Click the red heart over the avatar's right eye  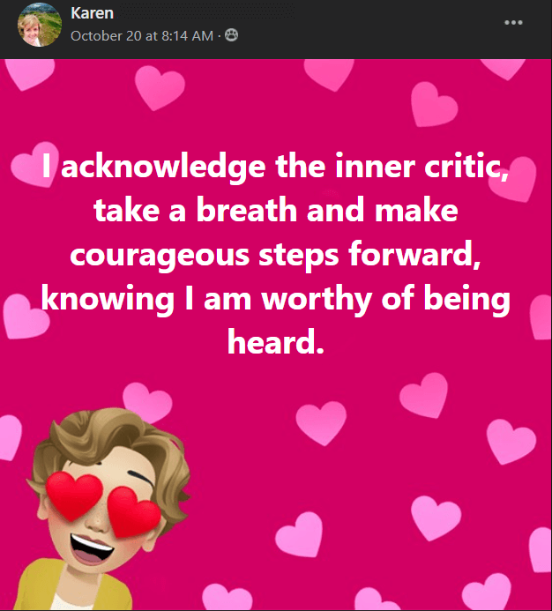134,512
